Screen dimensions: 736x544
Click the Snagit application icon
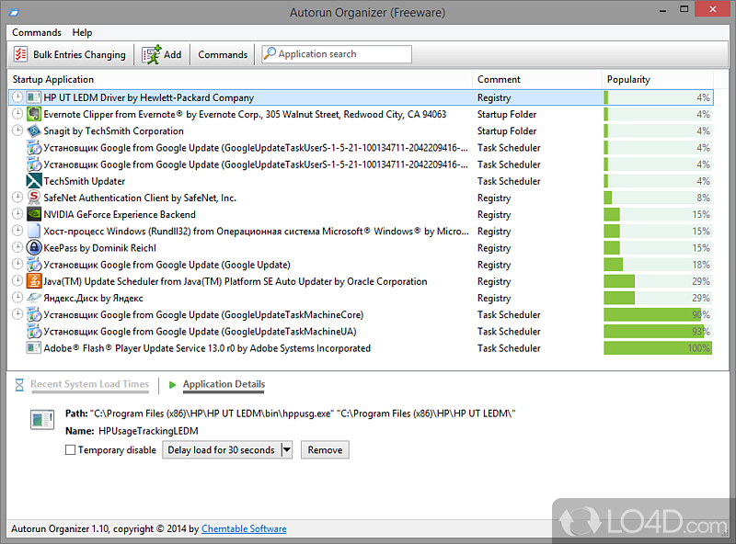coord(34,131)
